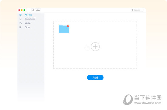Show the Other category label
Image resolution: width=167 pixels, height=110 pixels.
(x=27, y=27)
